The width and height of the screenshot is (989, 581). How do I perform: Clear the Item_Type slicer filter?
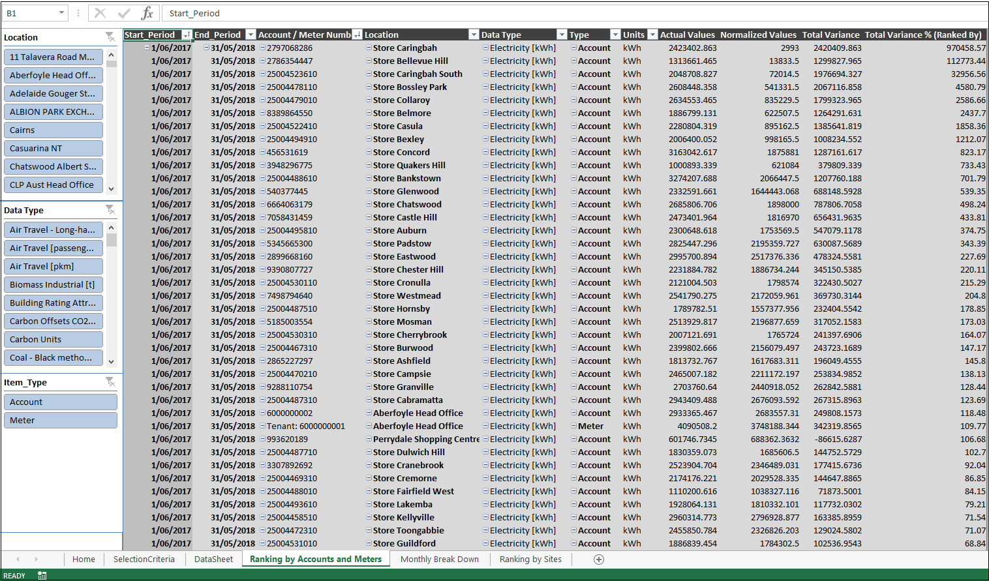pyautogui.click(x=110, y=382)
